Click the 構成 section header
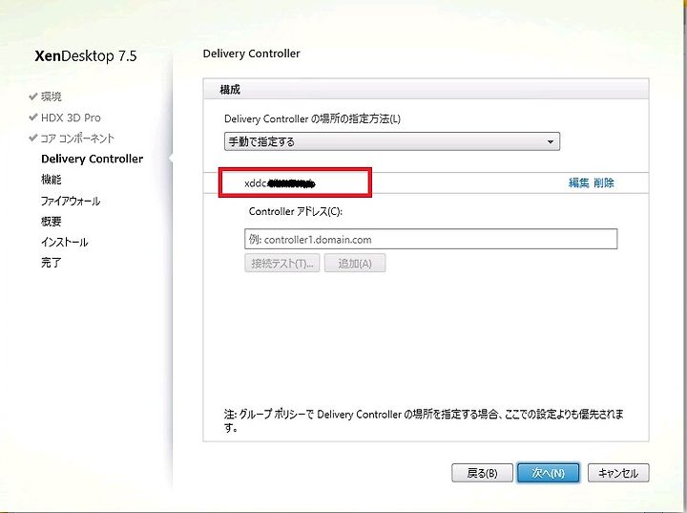 426,90
